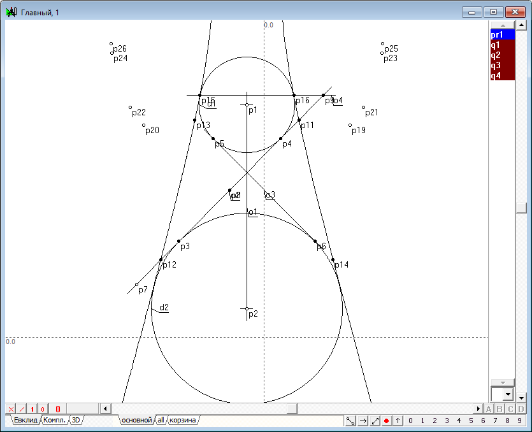Screen dimensions: 532x432
Task: Select pr1 in the object list
Action: pyautogui.click(x=503, y=34)
